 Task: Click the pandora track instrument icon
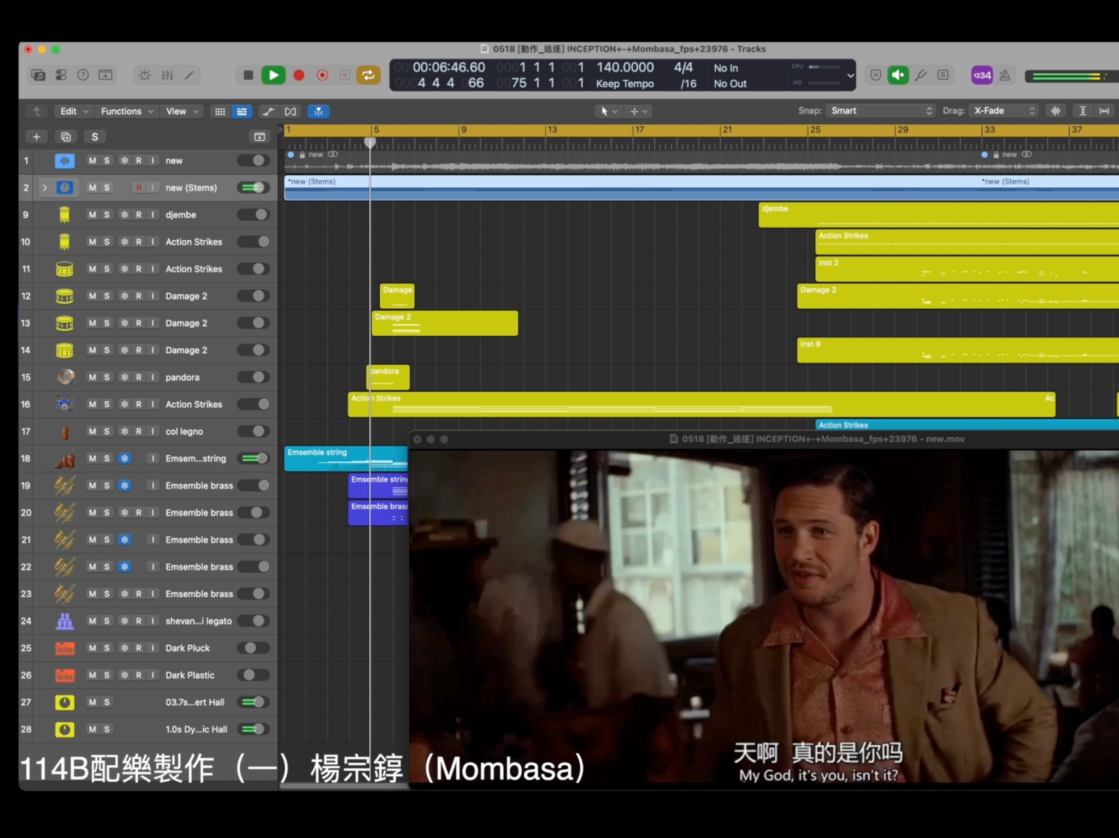click(64, 377)
